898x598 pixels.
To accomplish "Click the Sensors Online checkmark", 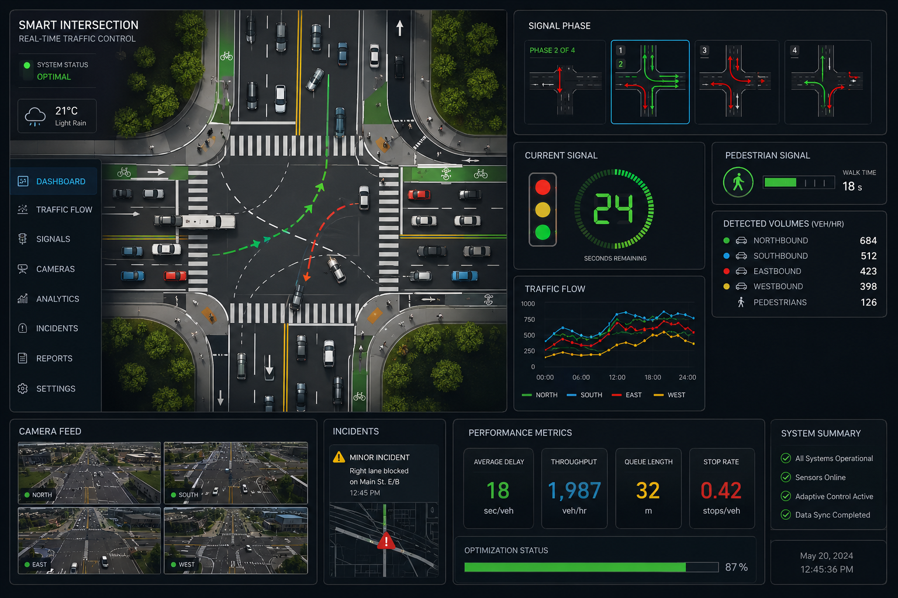I will (786, 477).
